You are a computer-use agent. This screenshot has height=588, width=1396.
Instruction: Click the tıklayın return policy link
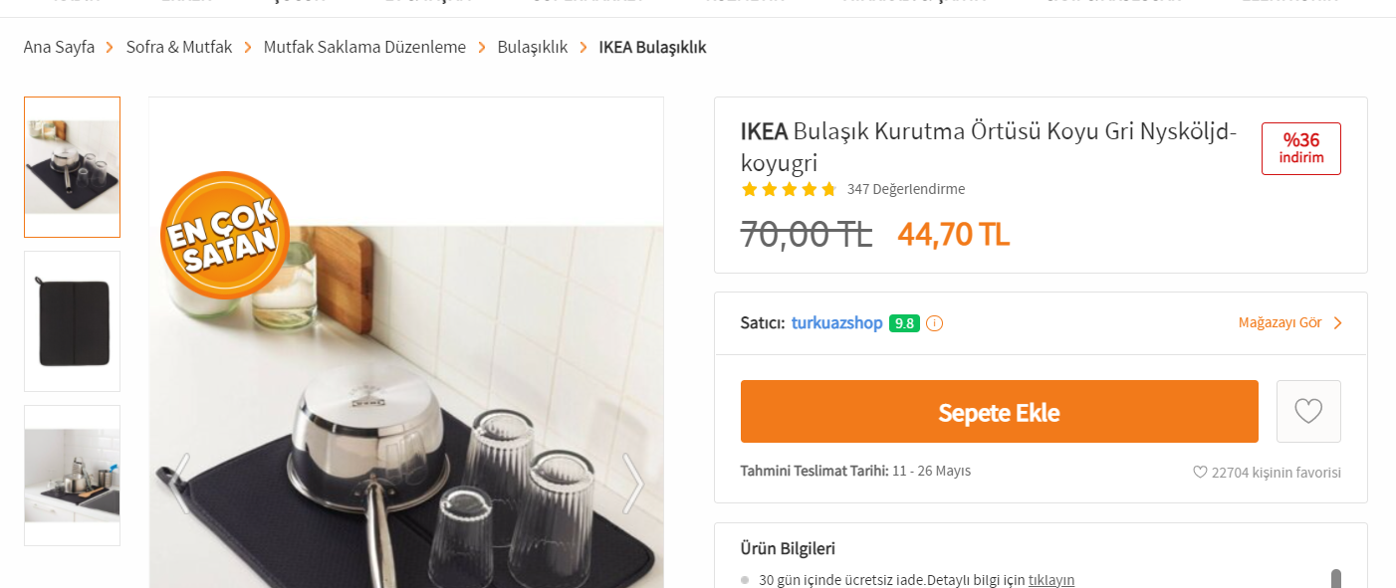coord(1051,580)
